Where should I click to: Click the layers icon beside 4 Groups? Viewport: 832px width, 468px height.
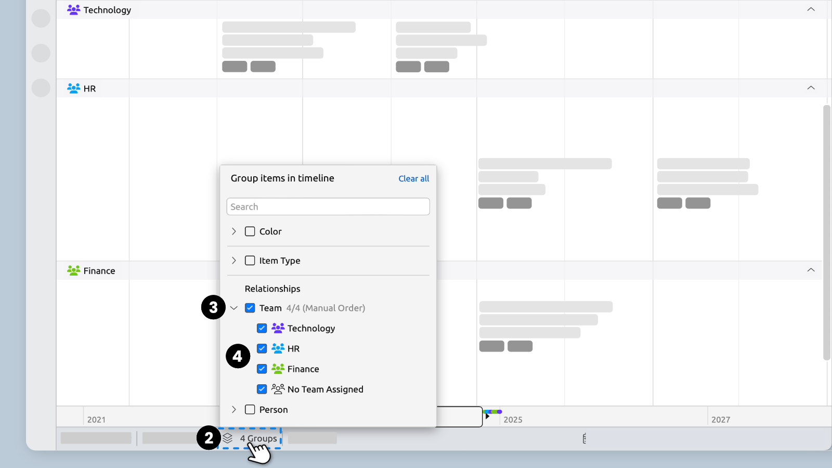[228, 438]
